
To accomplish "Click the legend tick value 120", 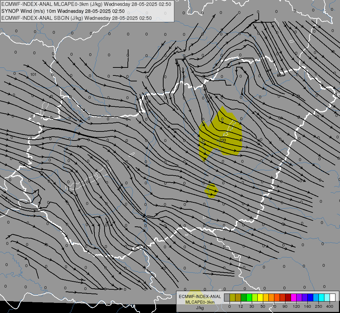I will tap(296, 306).
